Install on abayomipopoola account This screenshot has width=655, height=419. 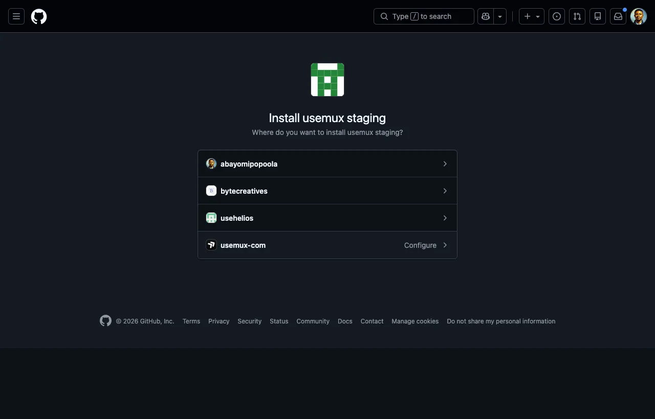point(327,164)
